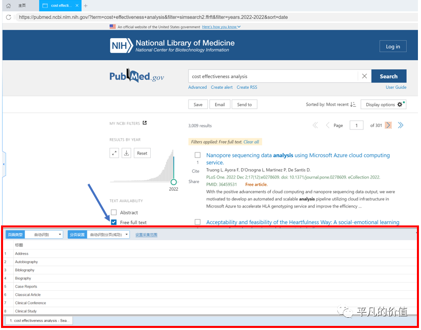This screenshot has width=421, height=330.
Task: Select the Bibliography row
Action: [x=211, y=270]
